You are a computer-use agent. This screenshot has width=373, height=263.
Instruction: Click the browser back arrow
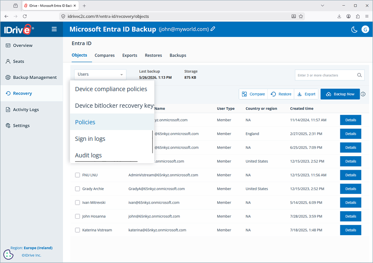(6, 17)
